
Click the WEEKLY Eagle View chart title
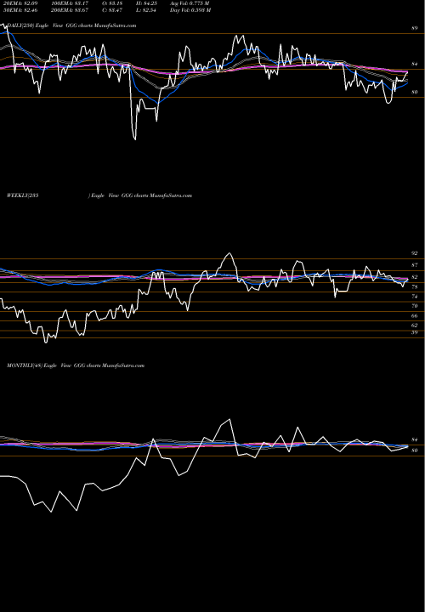tap(99, 195)
